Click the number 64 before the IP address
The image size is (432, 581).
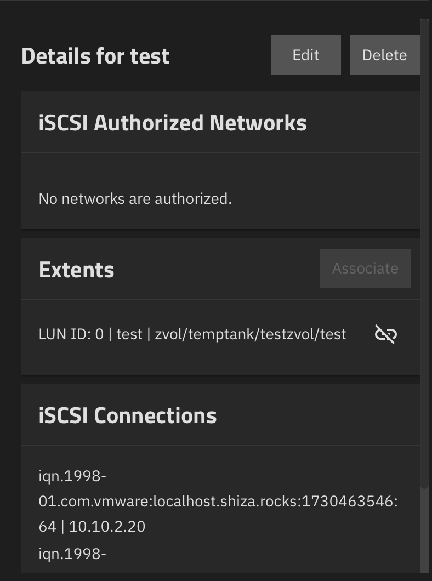coord(48,527)
